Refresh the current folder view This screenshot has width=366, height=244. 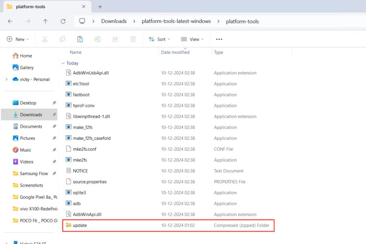[x=63, y=21]
